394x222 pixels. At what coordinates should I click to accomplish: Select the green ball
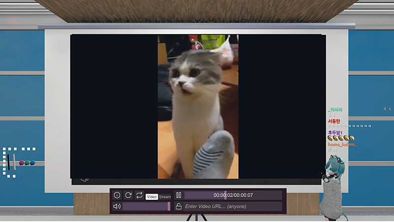click(x=27, y=163)
